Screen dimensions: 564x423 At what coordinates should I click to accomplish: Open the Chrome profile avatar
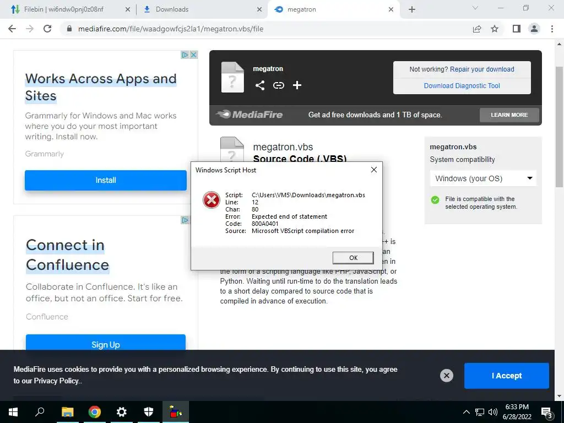pyautogui.click(x=534, y=29)
